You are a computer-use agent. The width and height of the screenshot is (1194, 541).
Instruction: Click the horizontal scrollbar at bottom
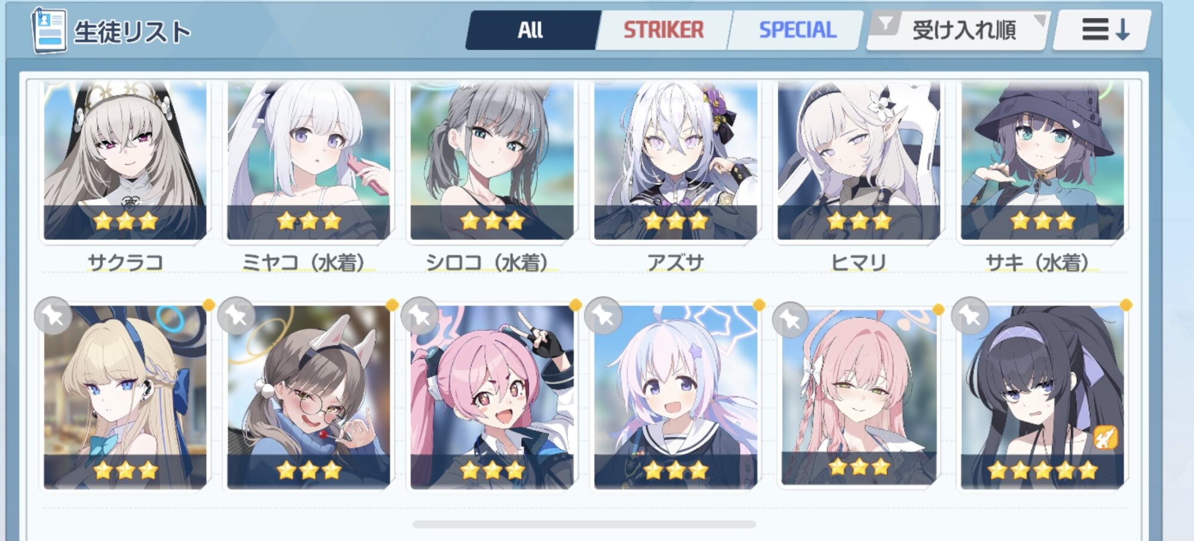584,524
